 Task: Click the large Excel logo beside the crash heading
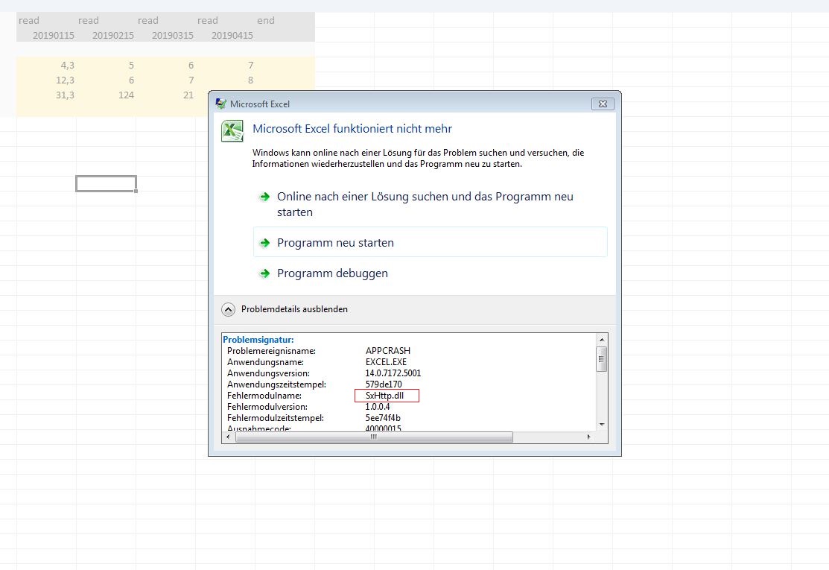point(232,131)
